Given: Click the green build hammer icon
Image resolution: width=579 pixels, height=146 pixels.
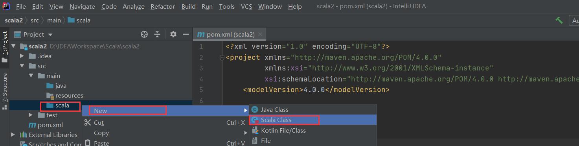Looking at the screenshot, I should point(559,20).
